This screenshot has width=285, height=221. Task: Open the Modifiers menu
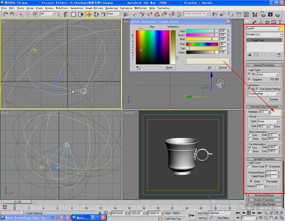(62, 8)
